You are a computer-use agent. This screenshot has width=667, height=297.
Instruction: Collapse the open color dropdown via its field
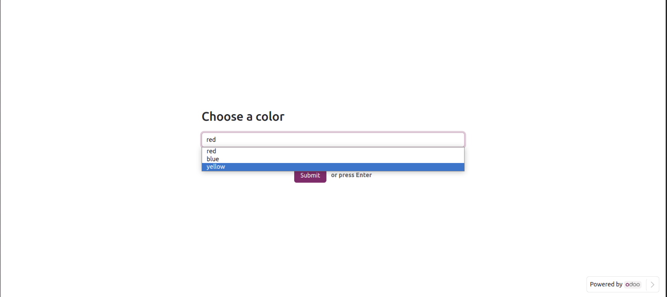point(333,140)
